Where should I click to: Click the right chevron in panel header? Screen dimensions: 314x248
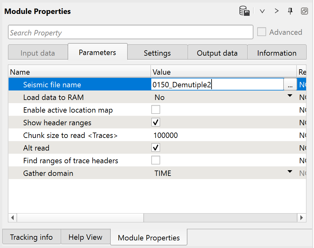277,11
